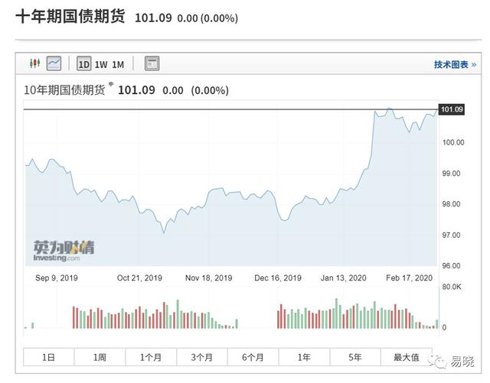The height and width of the screenshot is (383, 490).
Task: Click the Jan 13, 2020 axis date
Action: [x=344, y=278]
